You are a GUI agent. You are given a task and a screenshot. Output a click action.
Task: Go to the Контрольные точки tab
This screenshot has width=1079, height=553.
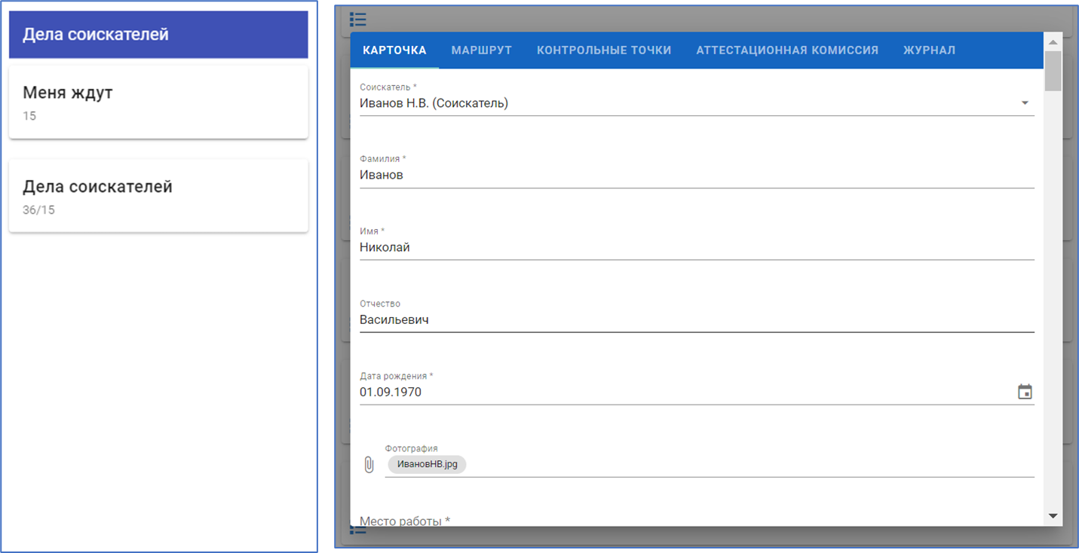tap(603, 50)
